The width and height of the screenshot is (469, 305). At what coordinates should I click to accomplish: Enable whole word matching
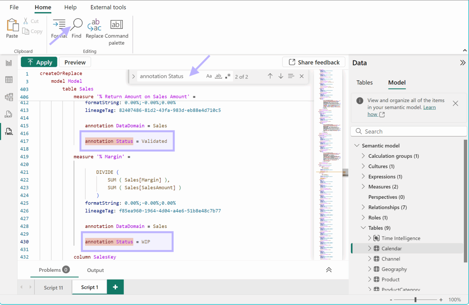pyautogui.click(x=218, y=76)
